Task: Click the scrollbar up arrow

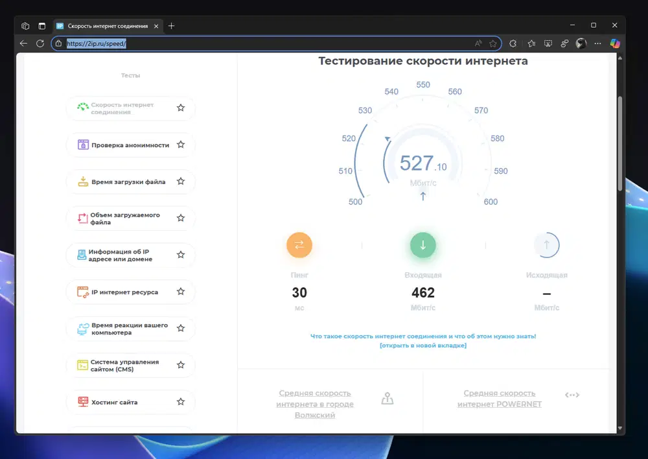Action: coord(620,58)
